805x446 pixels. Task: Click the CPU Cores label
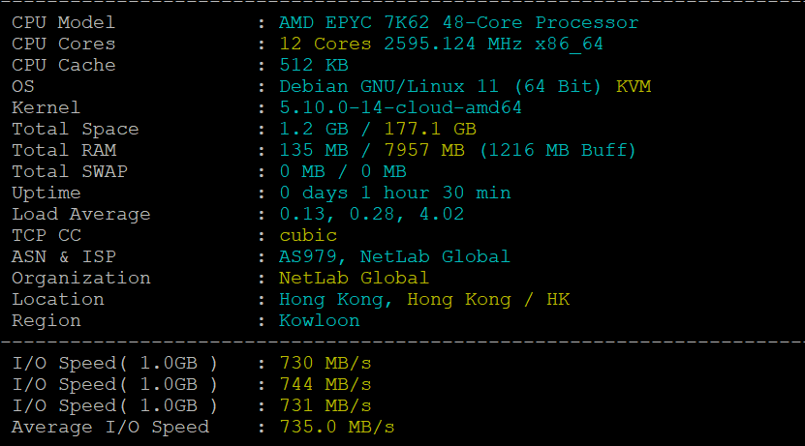click(x=63, y=44)
